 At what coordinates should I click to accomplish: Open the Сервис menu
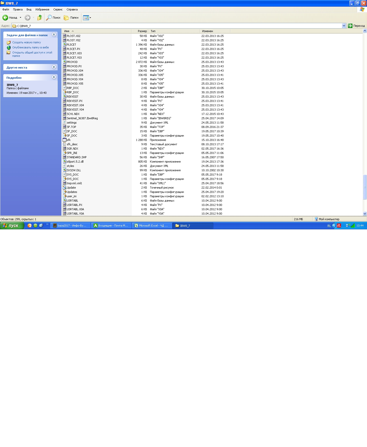[x=58, y=9]
